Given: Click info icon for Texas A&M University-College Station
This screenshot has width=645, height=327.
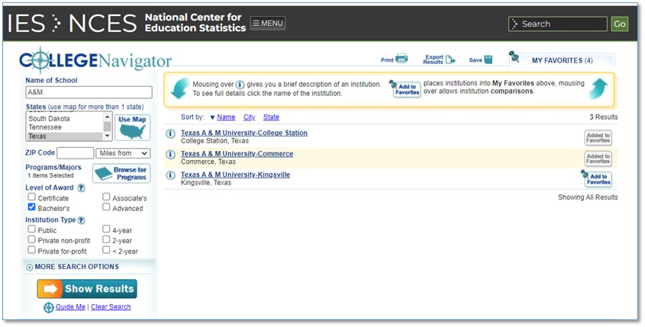Looking at the screenshot, I should click(171, 134).
